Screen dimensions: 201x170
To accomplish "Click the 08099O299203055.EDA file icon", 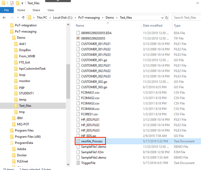I will click(78, 33).
